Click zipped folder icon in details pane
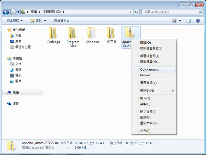Screen dimensions: 206x155 11,145
